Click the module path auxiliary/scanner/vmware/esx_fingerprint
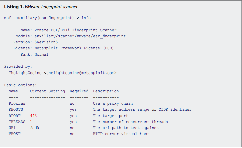Viewport: 242px width, 148px height. [80, 36]
